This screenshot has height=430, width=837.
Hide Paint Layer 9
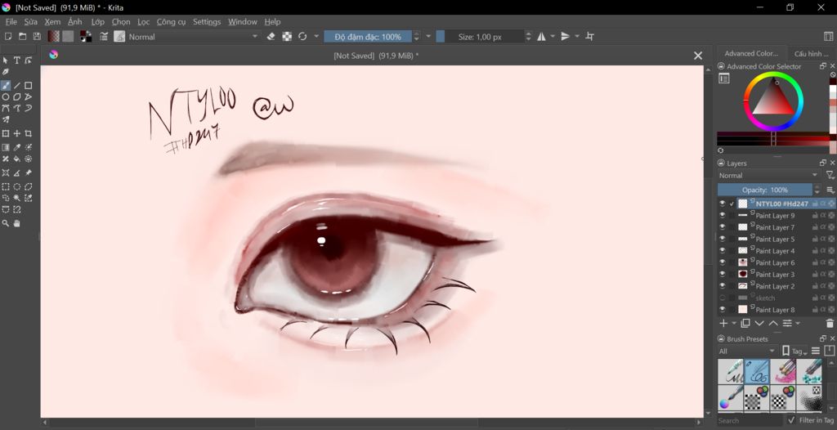(x=723, y=215)
